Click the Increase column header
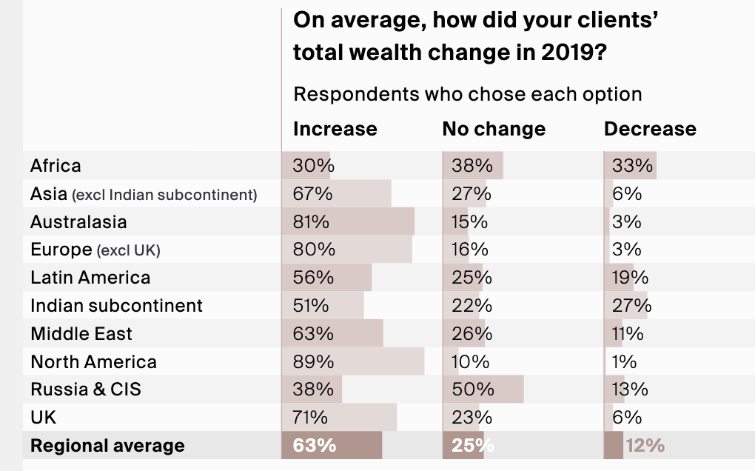The image size is (755, 471). [x=335, y=129]
